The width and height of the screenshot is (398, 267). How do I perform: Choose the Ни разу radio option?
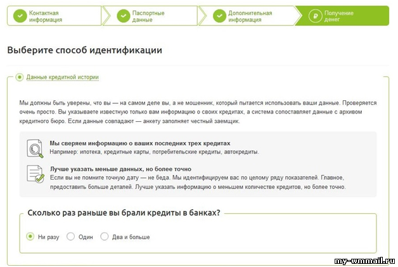(x=30, y=237)
